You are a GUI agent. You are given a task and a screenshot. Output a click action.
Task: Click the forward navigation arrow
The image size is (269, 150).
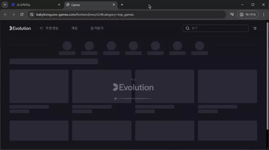point(14,15)
